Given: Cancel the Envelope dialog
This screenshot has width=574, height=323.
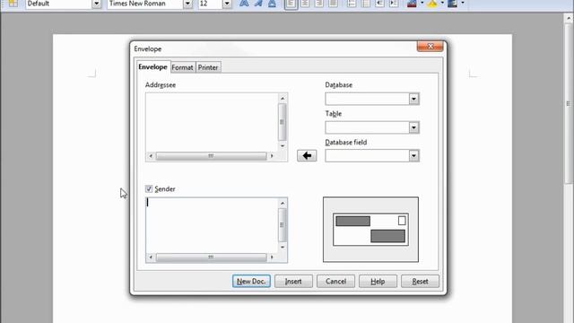Looking at the screenshot, I should pos(335,281).
